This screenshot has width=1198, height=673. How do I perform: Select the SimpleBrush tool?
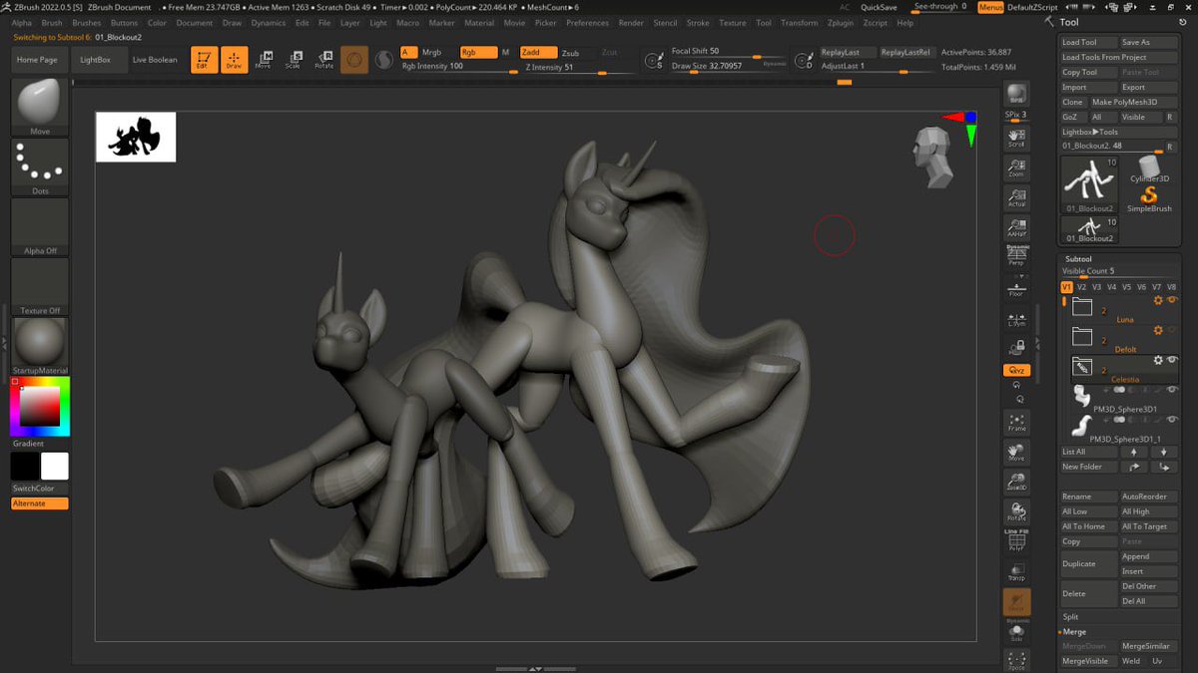(x=1149, y=198)
